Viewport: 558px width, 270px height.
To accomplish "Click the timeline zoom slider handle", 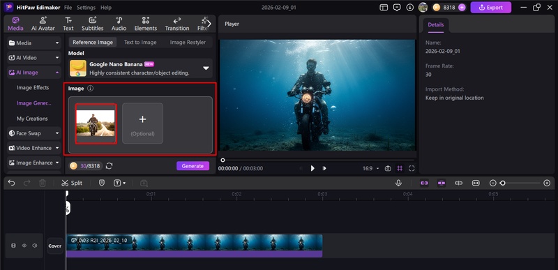I will (x=502, y=183).
